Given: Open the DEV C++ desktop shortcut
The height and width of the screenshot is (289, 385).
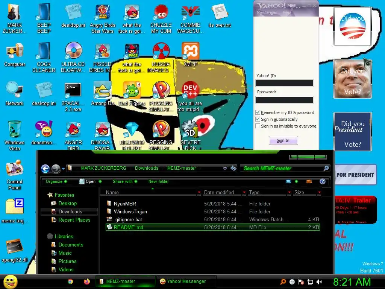Looking at the screenshot, I should [x=190, y=97].
